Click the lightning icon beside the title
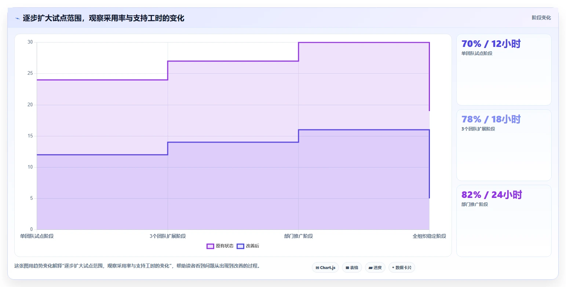Screen dimensions: 566x287 (17, 18)
